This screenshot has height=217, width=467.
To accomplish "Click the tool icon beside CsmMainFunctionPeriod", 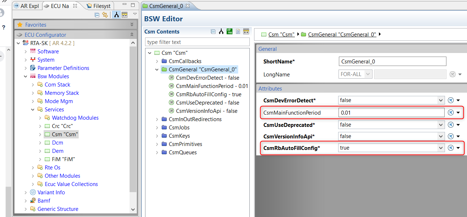I will pyautogui.click(x=450, y=112).
